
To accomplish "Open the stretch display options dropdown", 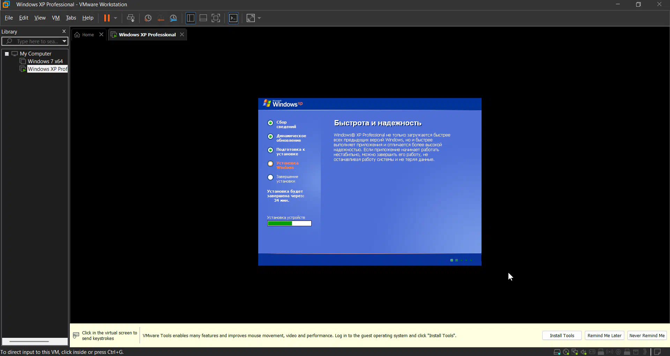I will coord(259,18).
